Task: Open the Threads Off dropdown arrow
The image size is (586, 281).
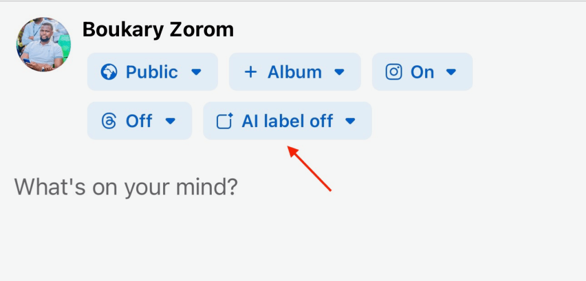Action: coord(170,121)
